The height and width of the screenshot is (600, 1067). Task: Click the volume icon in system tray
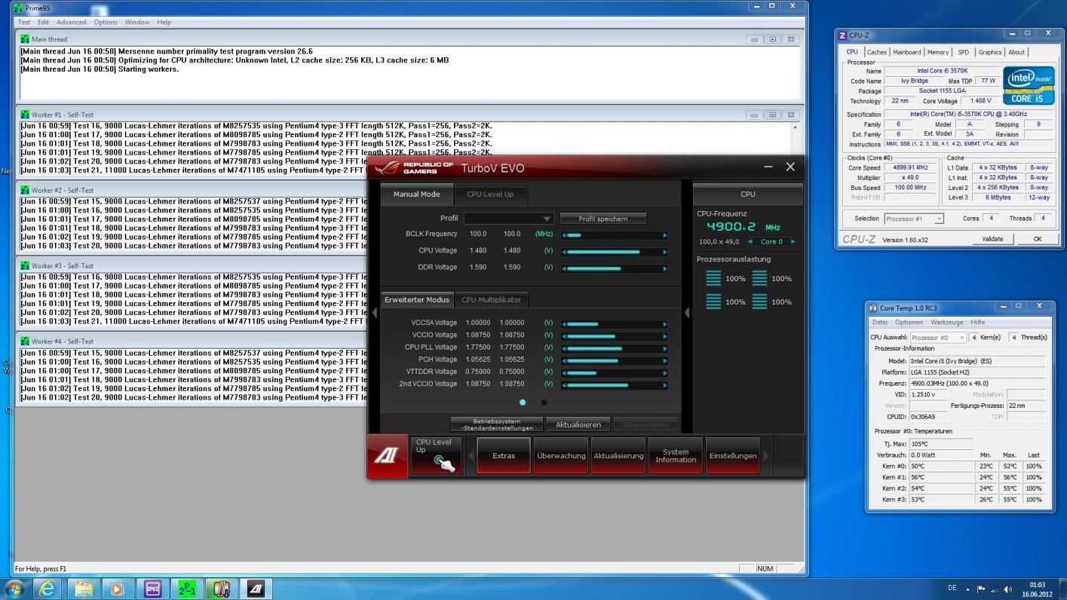coord(1008,589)
